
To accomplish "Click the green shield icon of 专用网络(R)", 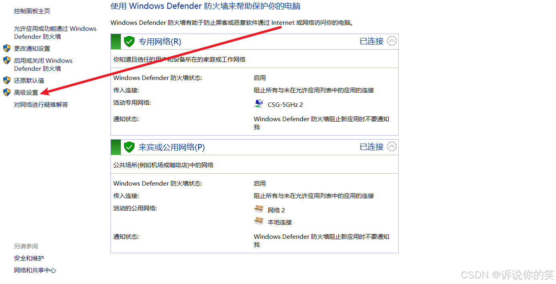I will coord(129,42).
